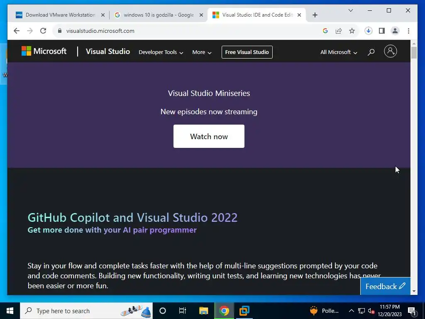425x319 pixels.
Task: Switch to the windows 10 is godzilla tab
Action: [x=159, y=15]
